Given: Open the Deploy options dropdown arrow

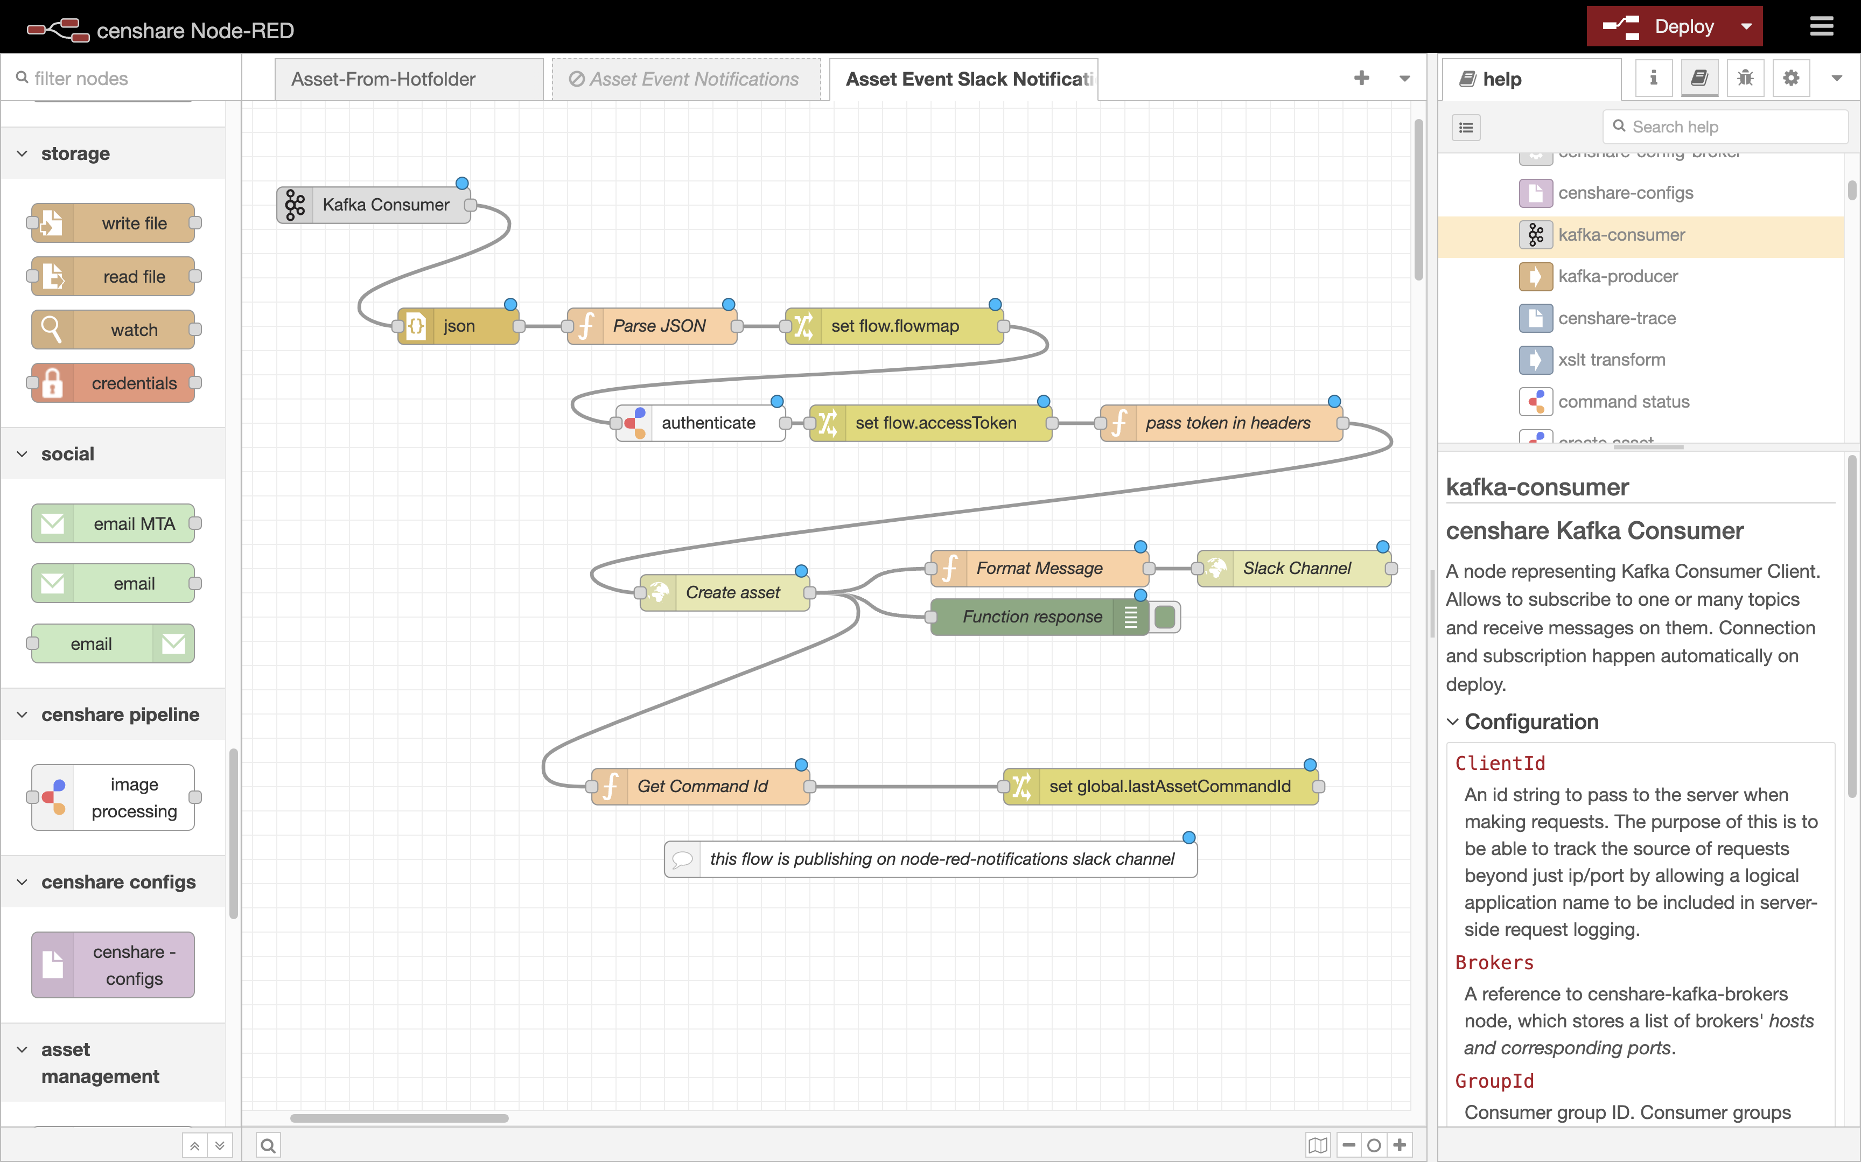Looking at the screenshot, I should click(x=1745, y=25).
